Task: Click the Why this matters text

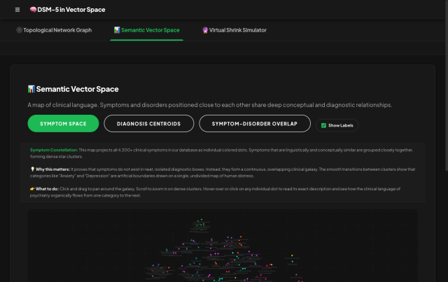Action: (53, 169)
